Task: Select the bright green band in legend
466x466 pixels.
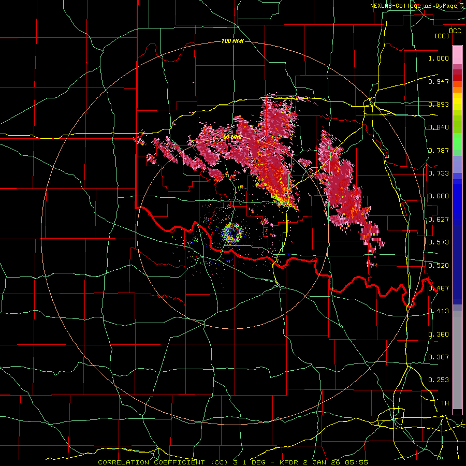Action: pos(457,141)
